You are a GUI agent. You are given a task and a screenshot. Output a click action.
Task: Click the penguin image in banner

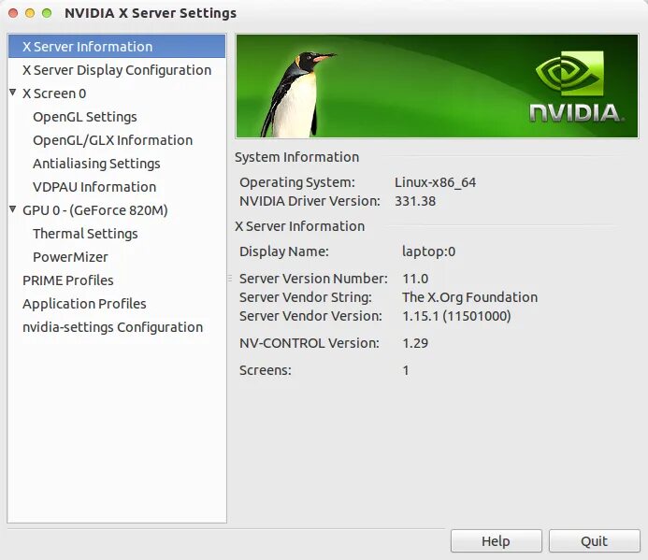297,94
